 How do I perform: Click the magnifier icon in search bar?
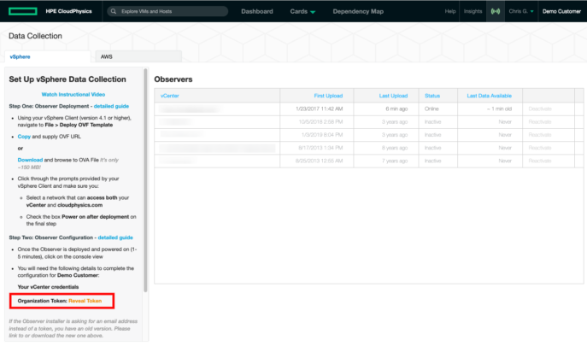[114, 12]
